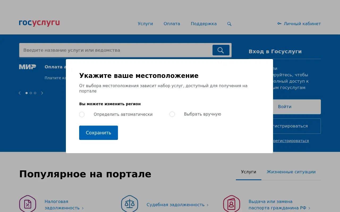
Task: Open the Оплата menu item
Action: pyautogui.click(x=172, y=24)
